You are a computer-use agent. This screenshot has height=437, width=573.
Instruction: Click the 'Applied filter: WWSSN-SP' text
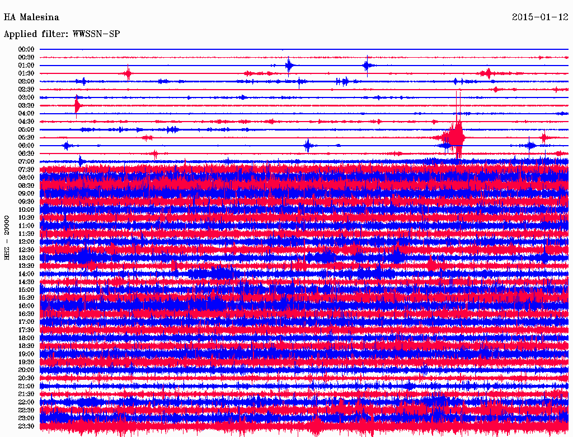62,34
